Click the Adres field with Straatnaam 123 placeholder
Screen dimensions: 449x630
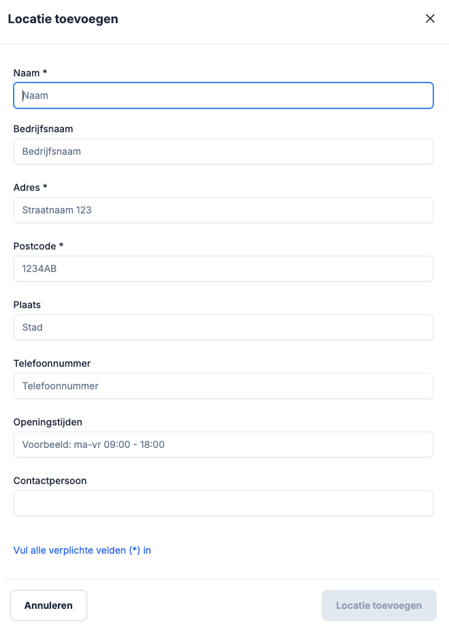point(223,210)
